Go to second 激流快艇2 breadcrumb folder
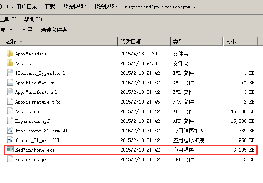 coord(106,7)
